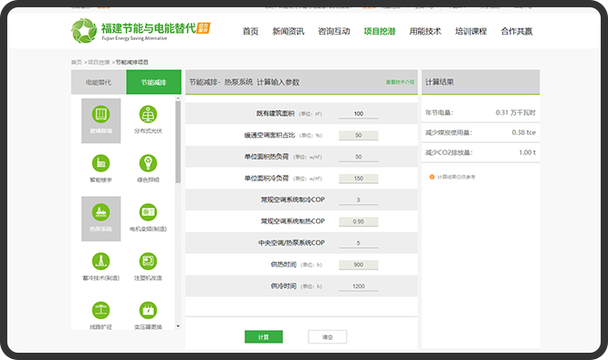Focus the 中央空调/热泵系统COP input field
The image size is (608, 360).
coord(359,243)
